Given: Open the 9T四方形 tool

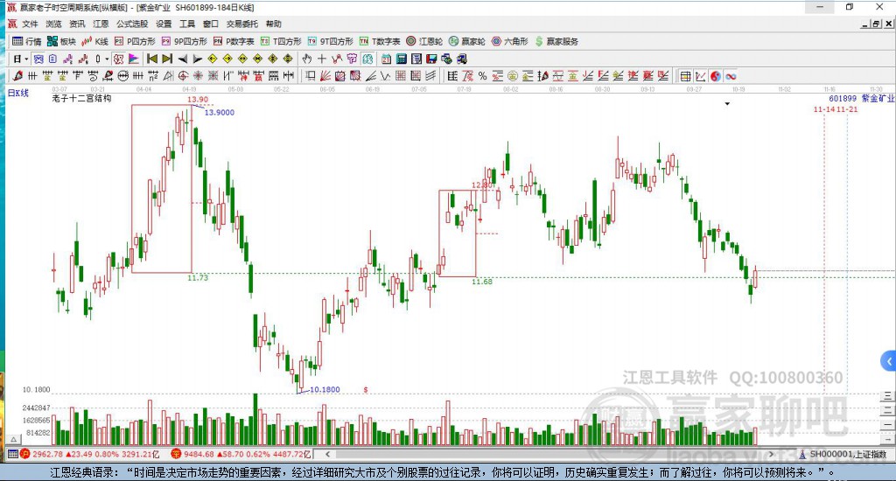Looking at the screenshot, I should 330,41.
